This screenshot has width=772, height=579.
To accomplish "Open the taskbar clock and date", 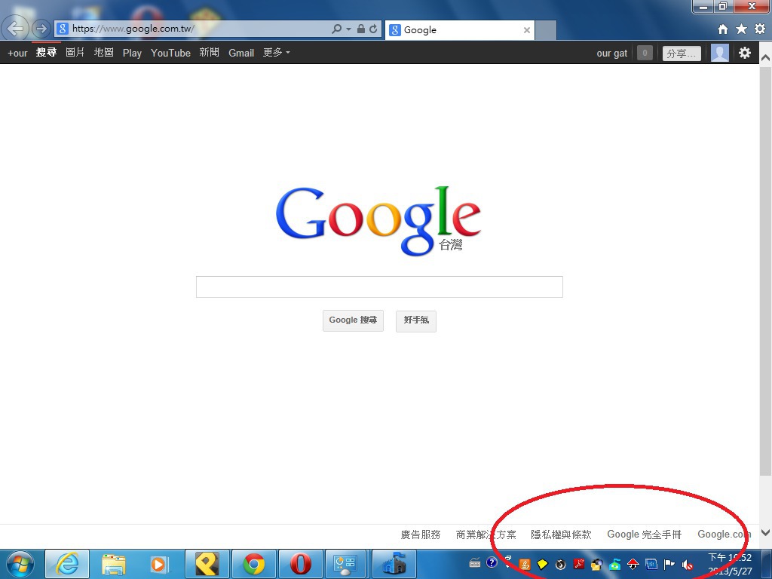I will click(x=730, y=564).
